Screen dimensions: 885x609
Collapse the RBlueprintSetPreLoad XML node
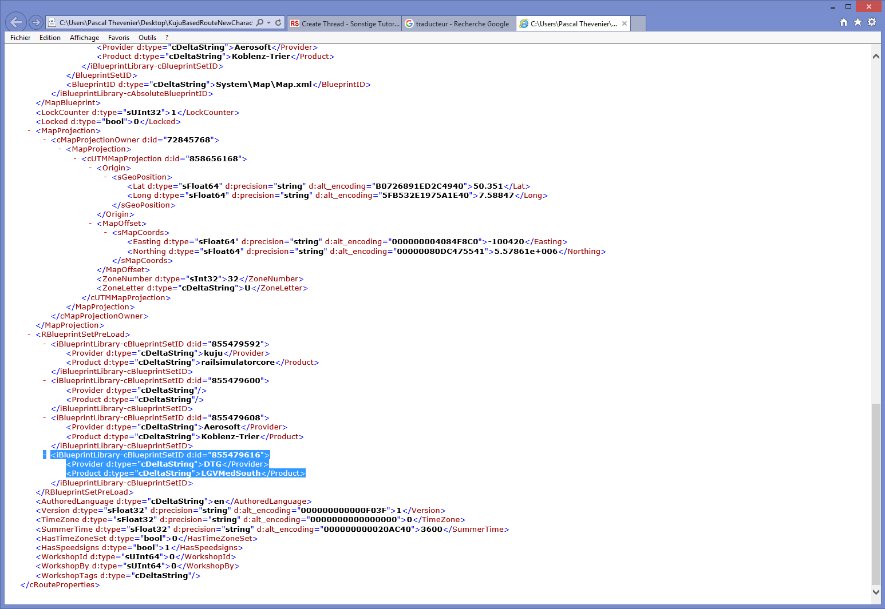pyautogui.click(x=29, y=335)
